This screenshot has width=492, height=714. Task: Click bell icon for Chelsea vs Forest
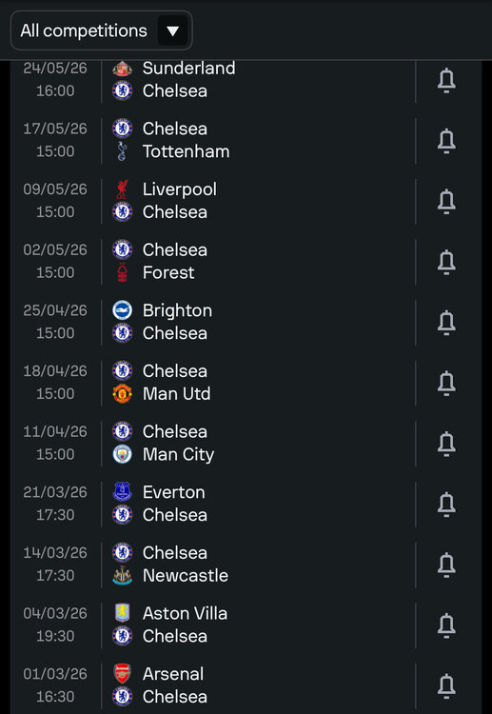pyautogui.click(x=446, y=262)
